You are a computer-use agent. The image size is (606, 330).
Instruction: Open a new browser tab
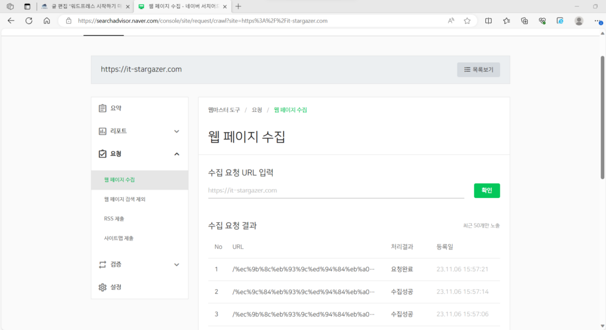[238, 6]
